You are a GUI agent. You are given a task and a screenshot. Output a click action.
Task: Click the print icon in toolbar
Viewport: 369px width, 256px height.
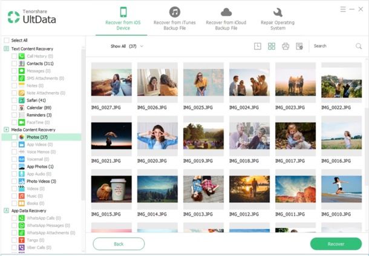[286, 46]
